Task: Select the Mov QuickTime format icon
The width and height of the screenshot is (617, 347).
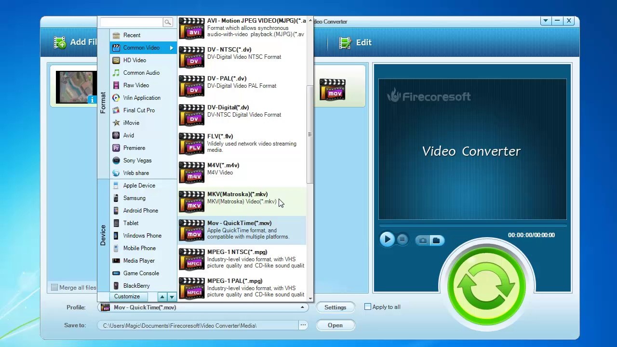Action: click(192, 231)
